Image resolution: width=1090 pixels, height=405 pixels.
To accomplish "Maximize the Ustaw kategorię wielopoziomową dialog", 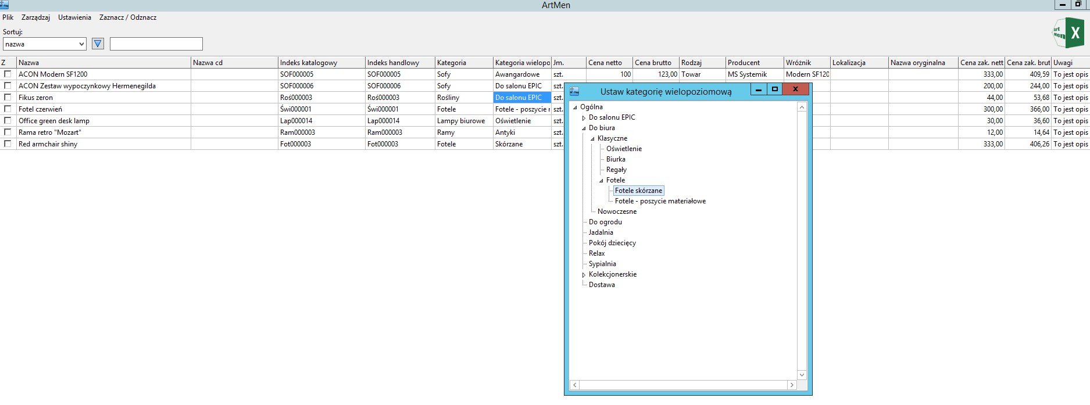I will 774,89.
